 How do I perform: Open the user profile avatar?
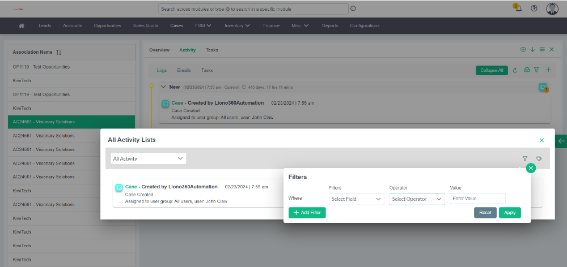click(552, 8)
